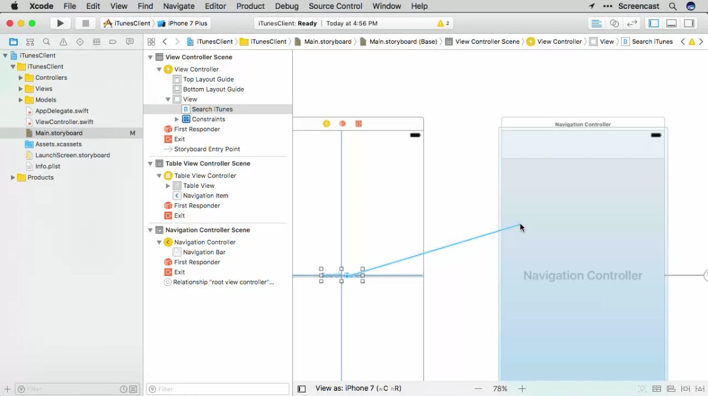Click the View Controller dock icon in scene
The image size is (708, 396).
click(x=327, y=124)
